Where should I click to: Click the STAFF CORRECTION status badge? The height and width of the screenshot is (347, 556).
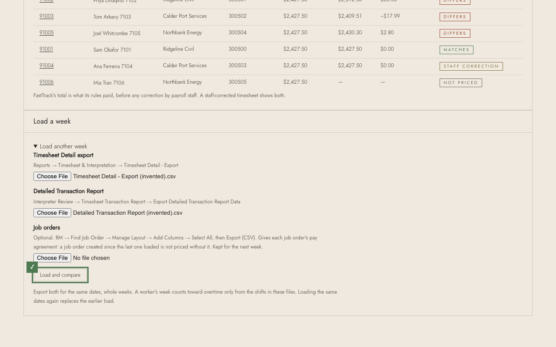click(471, 66)
